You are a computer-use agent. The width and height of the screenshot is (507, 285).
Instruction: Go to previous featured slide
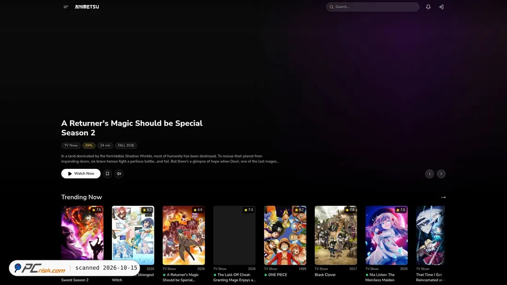[x=430, y=174]
